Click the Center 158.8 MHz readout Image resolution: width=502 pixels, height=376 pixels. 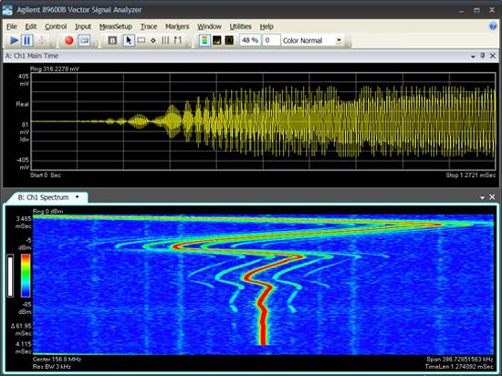tap(57, 360)
